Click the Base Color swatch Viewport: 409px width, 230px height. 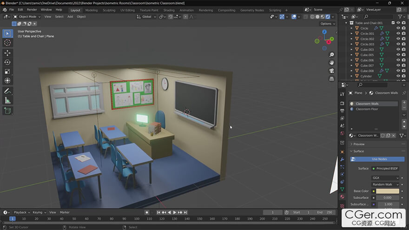pos(388,191)
